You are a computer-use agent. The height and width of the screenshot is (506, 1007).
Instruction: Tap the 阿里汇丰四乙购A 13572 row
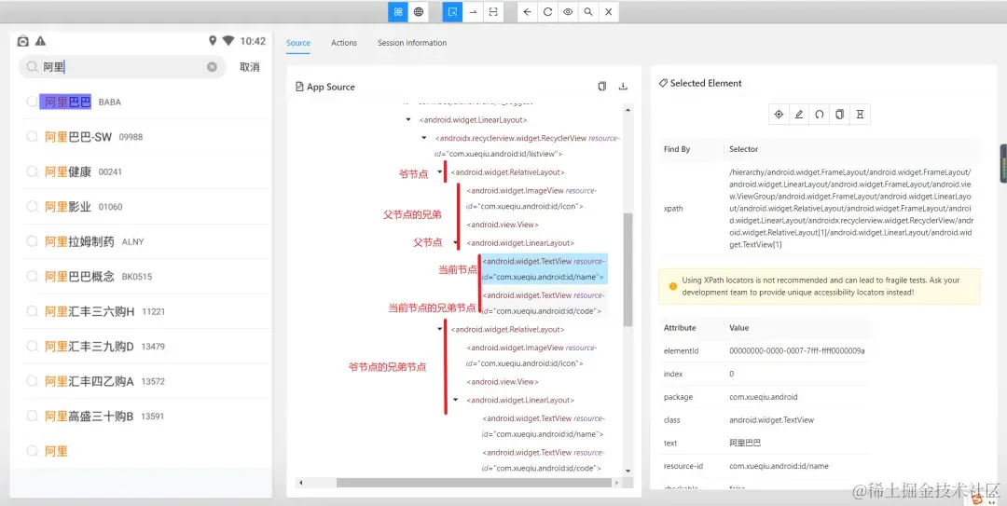(x=145, y=381)
